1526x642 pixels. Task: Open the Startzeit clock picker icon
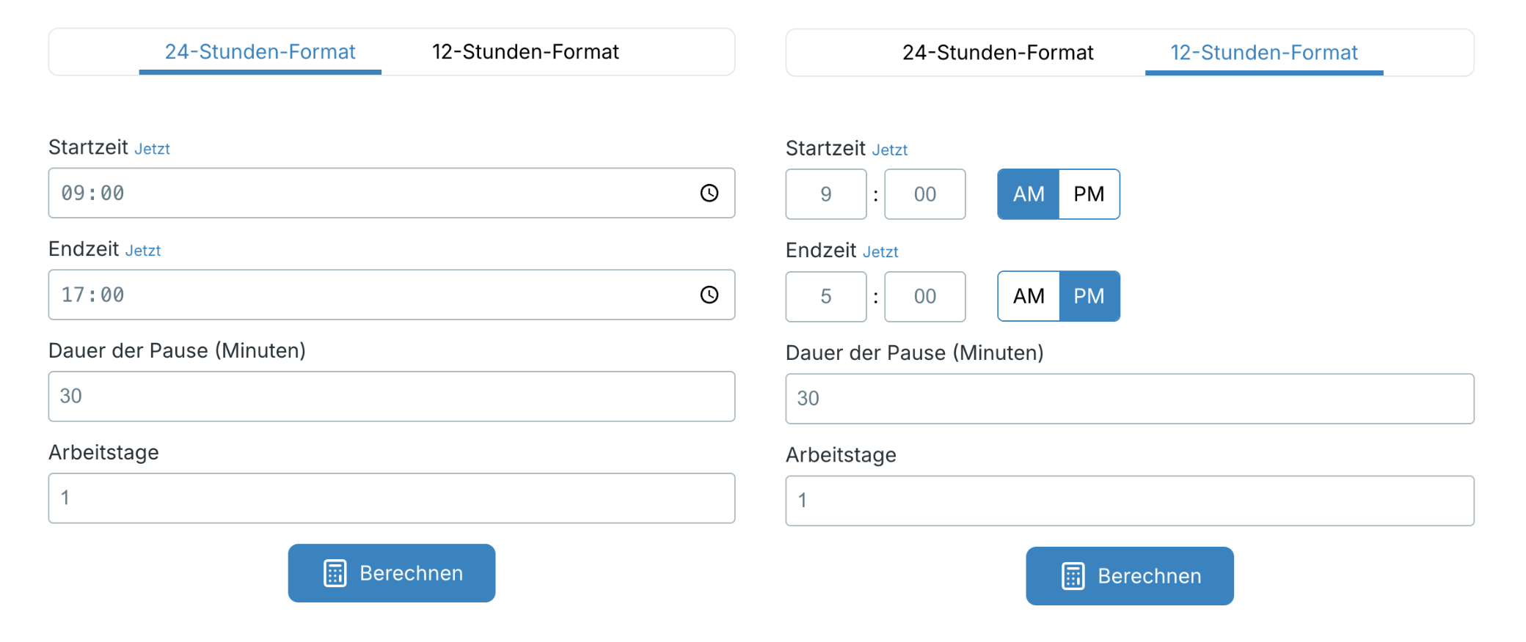[x=709, y=193]
